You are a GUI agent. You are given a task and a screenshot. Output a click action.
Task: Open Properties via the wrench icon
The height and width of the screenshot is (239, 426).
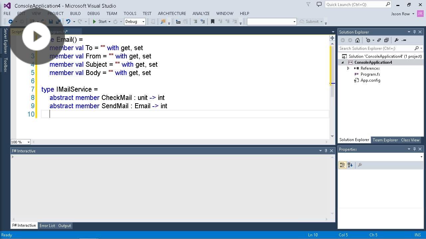click(x=396, y=40)
